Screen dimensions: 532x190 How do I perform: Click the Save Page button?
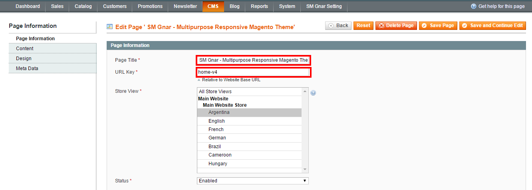pyautogui.click(x=438, y=25)
